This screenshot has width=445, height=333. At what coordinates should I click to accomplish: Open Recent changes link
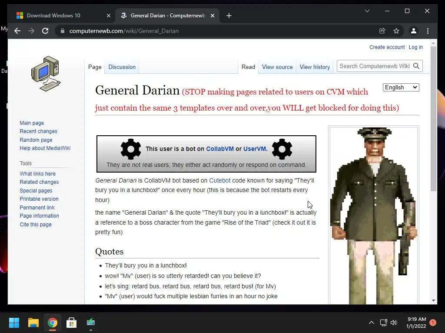coord(38,131)
